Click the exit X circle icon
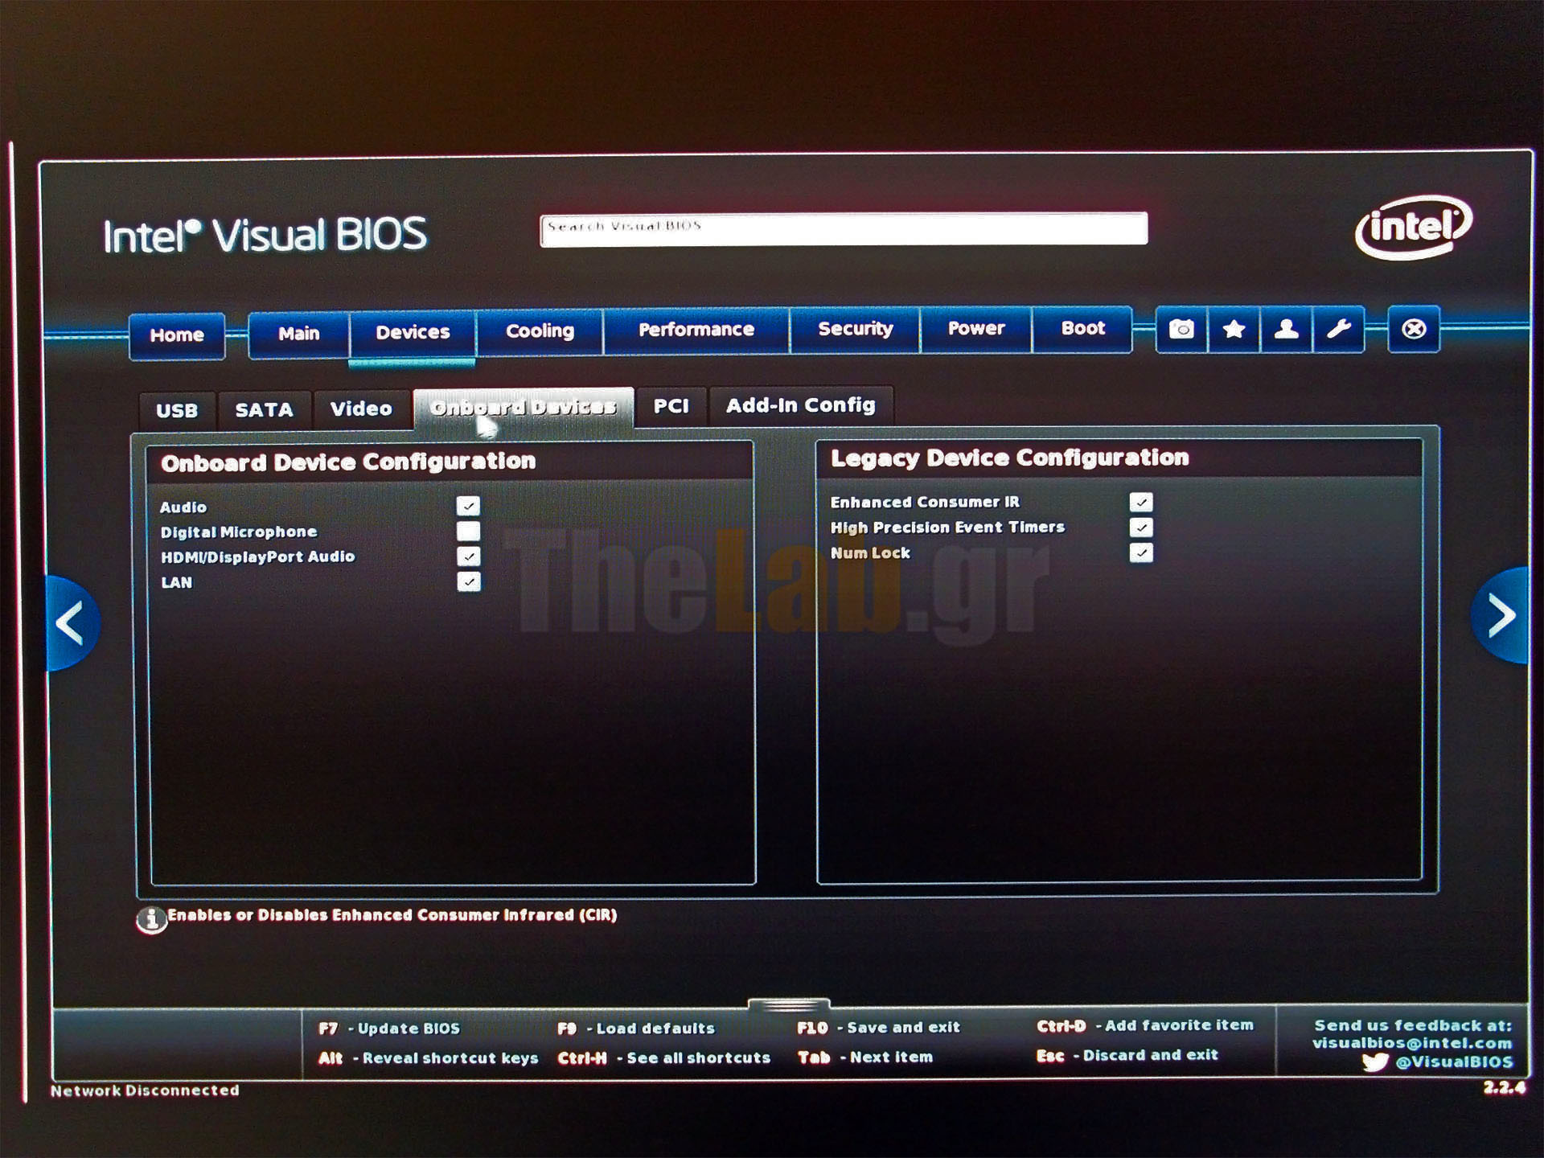Screen dimensions: 1544x1158 [1414, 329]
